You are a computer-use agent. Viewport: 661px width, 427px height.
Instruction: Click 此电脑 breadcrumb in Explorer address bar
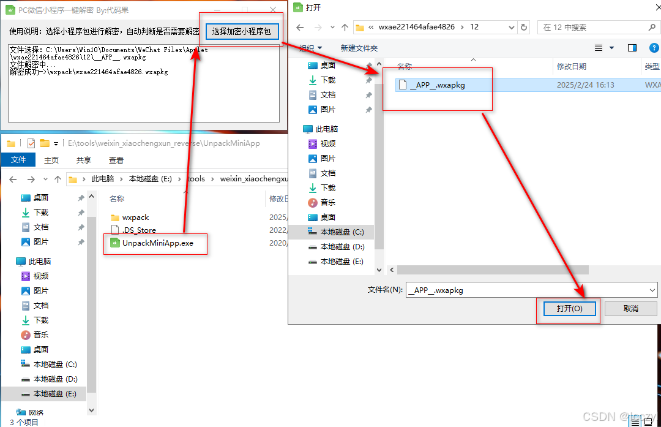click(103, 179)
